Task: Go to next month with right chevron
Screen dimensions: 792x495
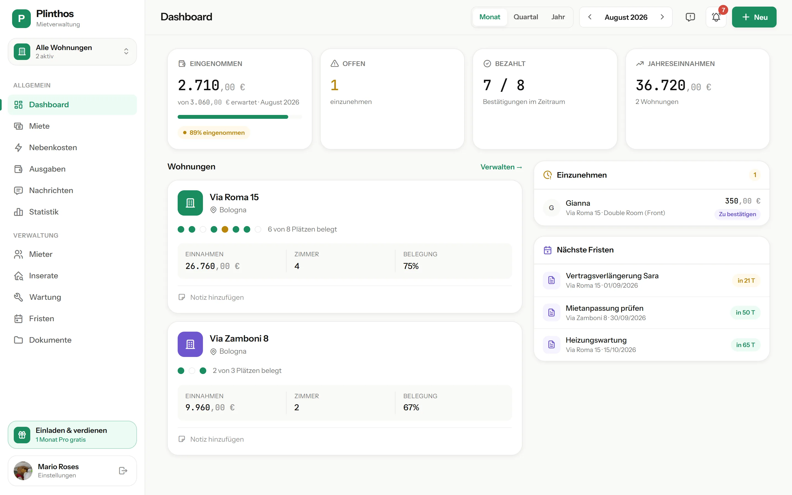Action: (662, 17)
